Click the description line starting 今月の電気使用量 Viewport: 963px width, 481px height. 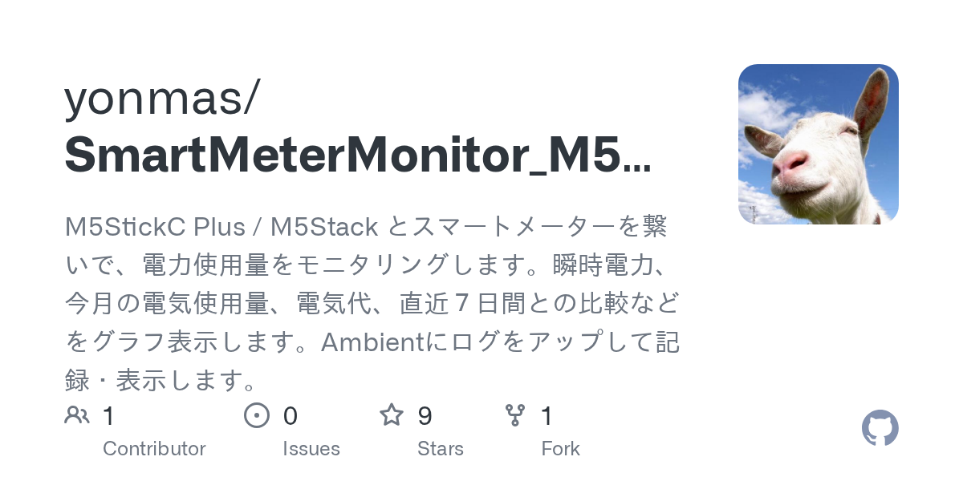pyautogui.click(x=372, y=304)
